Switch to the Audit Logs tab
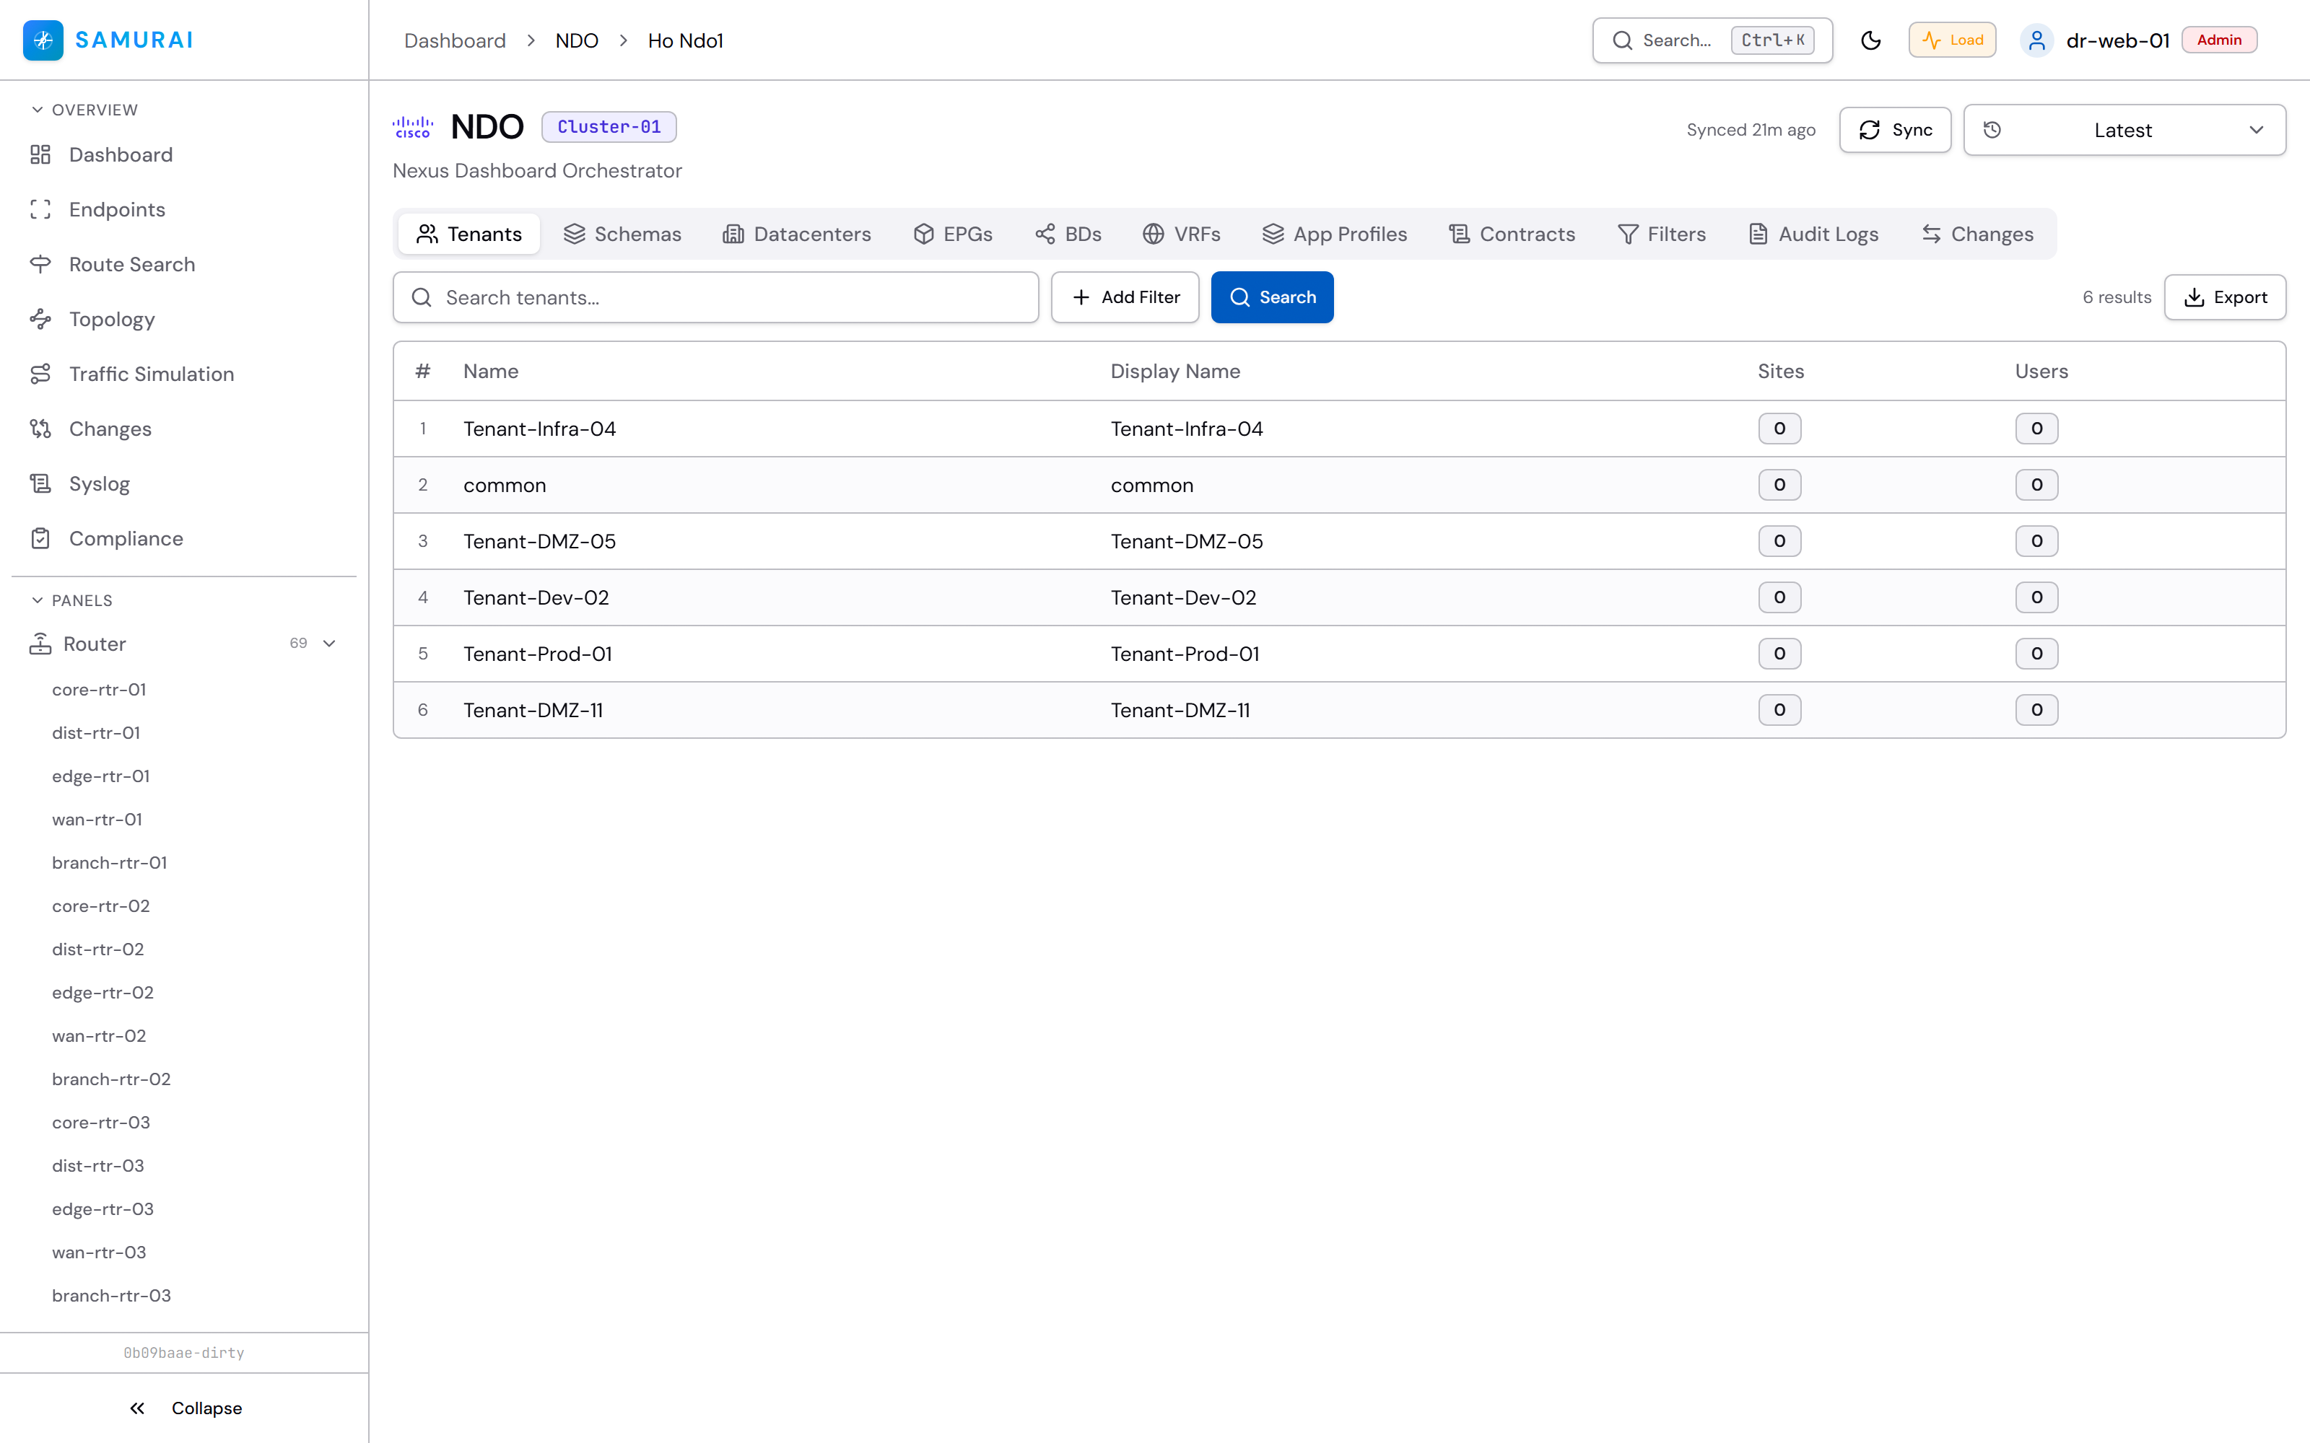Viewport: 2310px width, 1443px height. 1813,234
